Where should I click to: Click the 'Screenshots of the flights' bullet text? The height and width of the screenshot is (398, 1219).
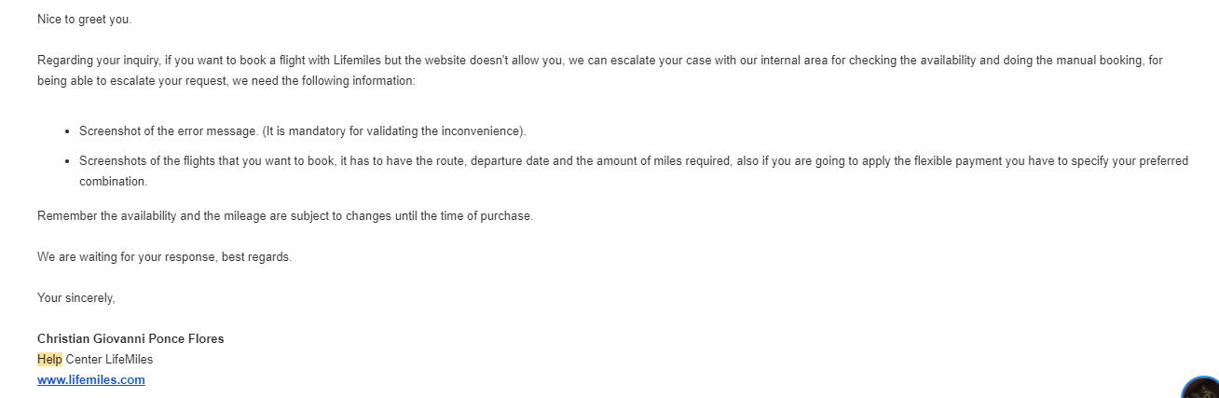click(x=634, y=172)
